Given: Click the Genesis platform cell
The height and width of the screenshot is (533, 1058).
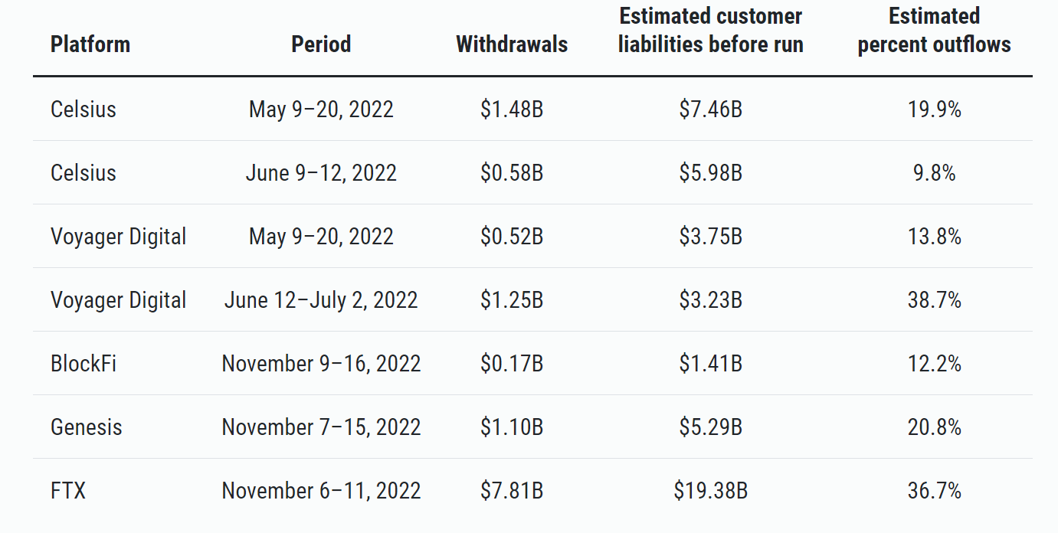Looking at the screenshot, I should click(x=87, y=427).
